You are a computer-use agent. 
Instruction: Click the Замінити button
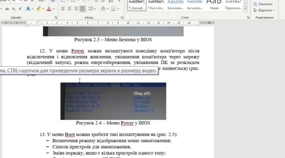[263, 4]
